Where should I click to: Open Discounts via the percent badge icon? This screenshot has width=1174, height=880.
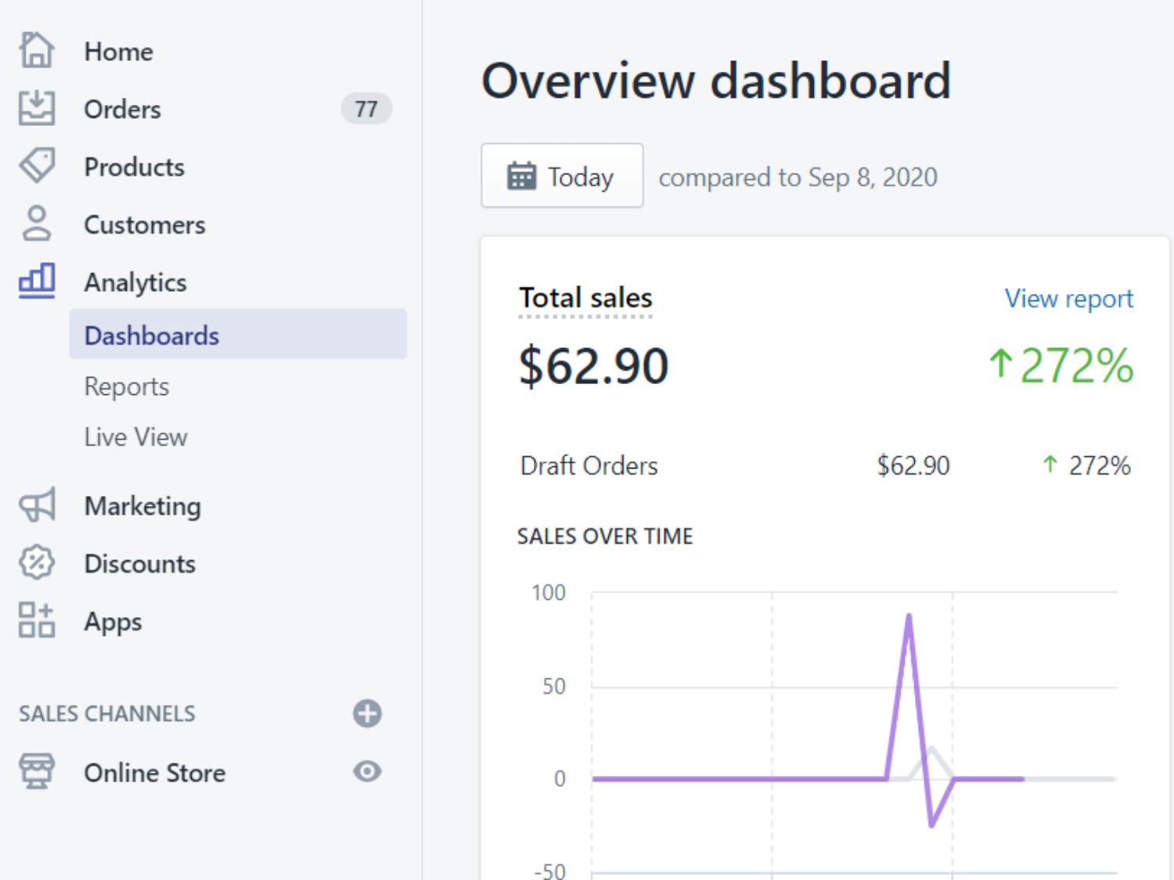36,562
